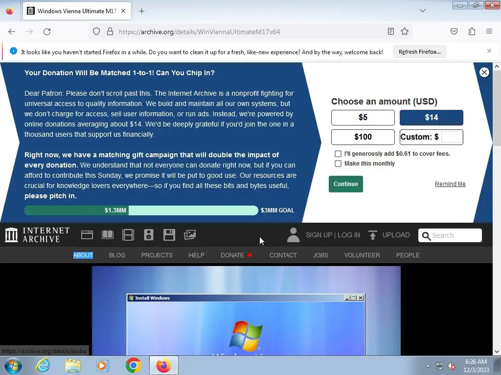Open the VOLUNTEER menu item

point(362,255)
